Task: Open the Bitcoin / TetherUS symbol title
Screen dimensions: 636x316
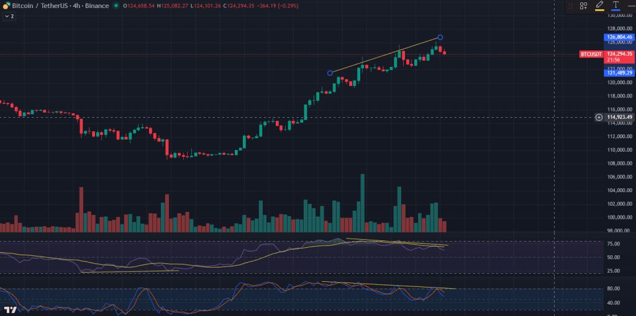Action: pos(40,6)
